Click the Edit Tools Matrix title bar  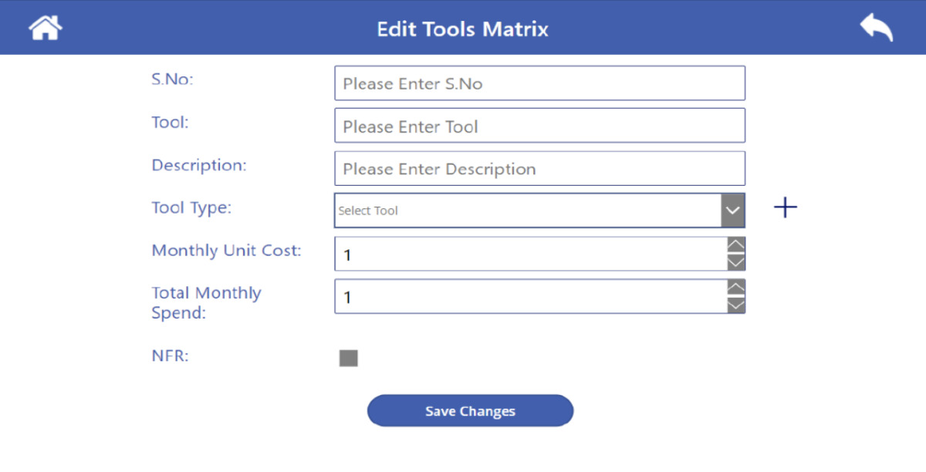(462, 29)
